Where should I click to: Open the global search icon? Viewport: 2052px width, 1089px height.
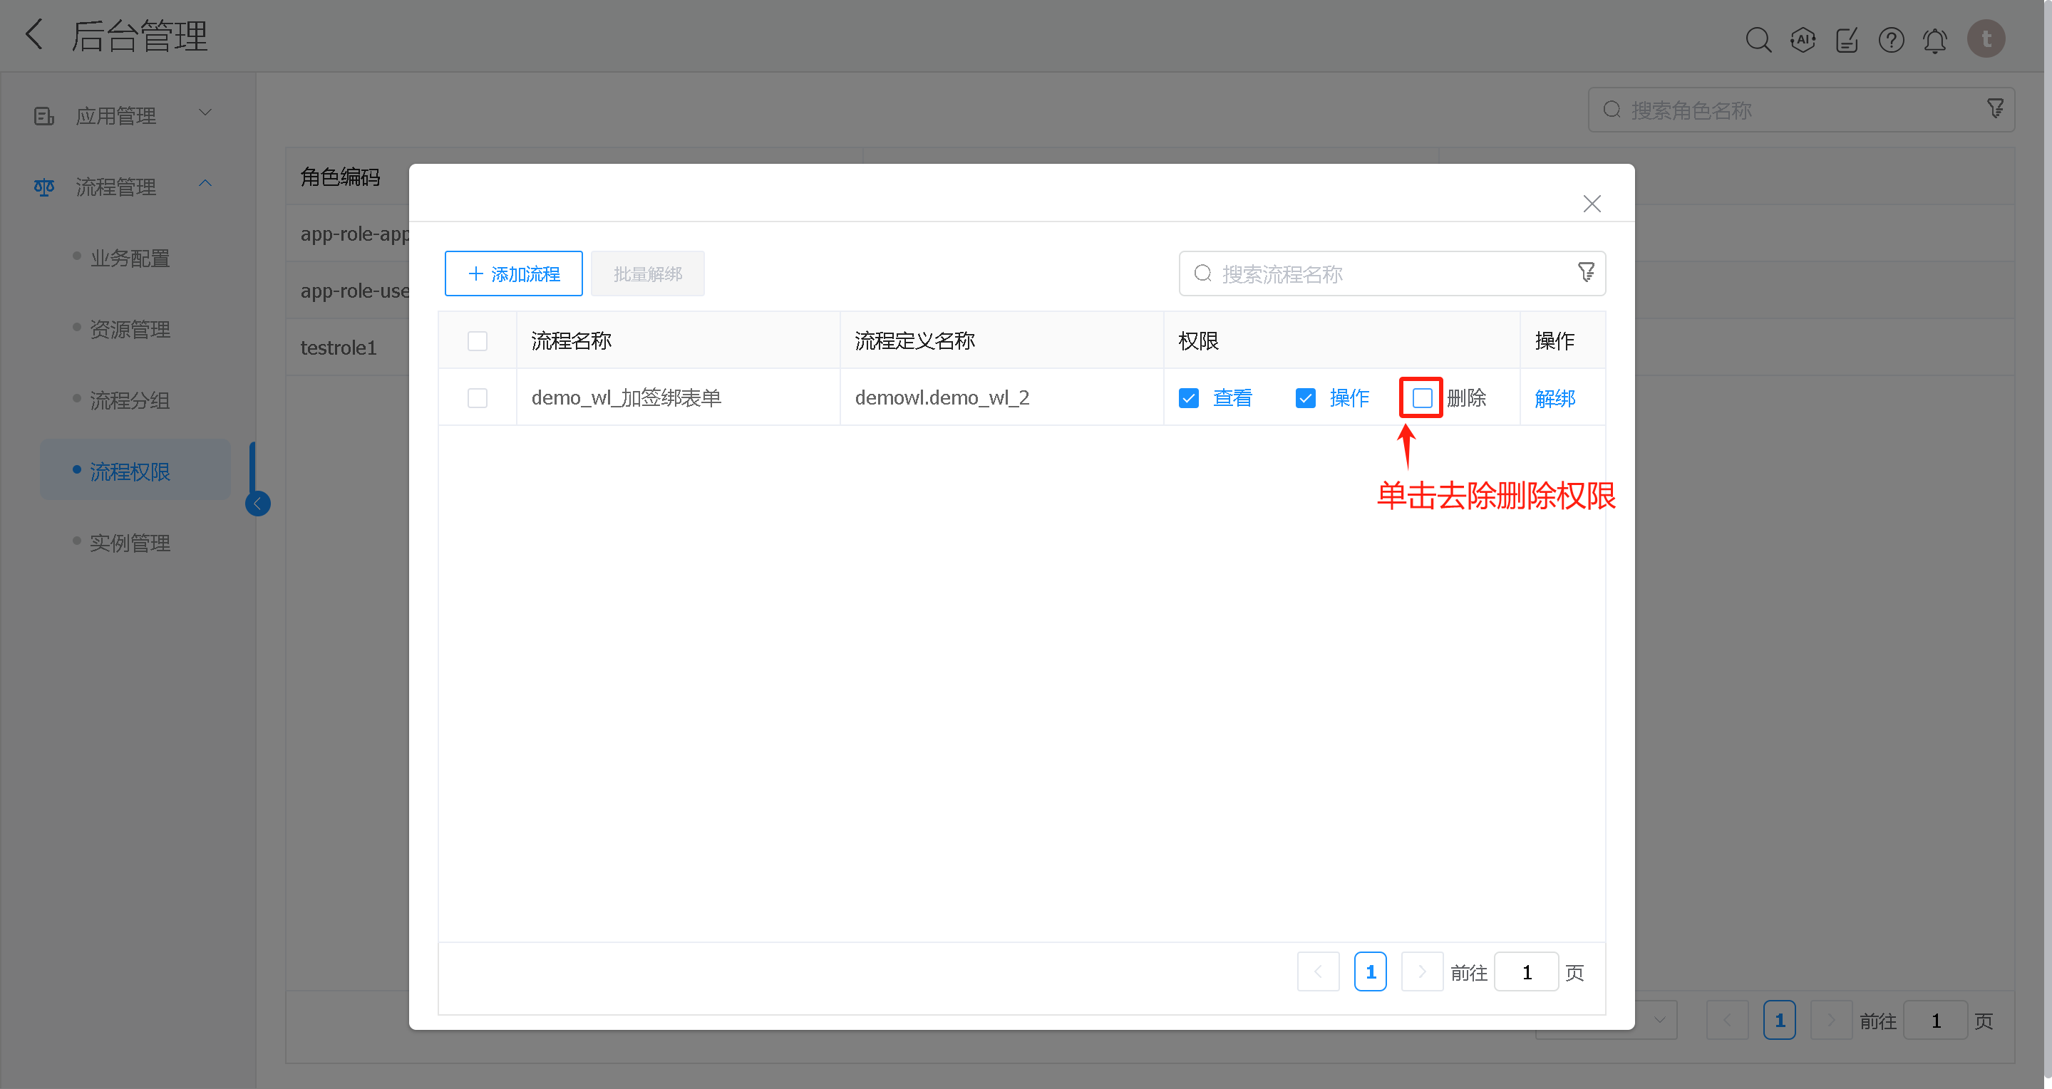(x=1759, y=39)
